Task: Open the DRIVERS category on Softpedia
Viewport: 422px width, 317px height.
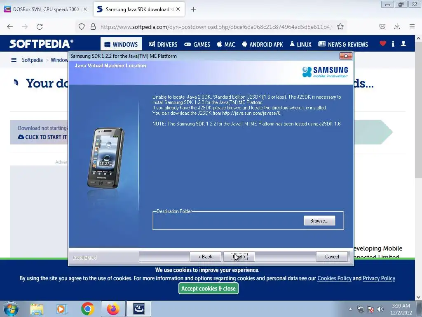Action: (x=163, y=44)
